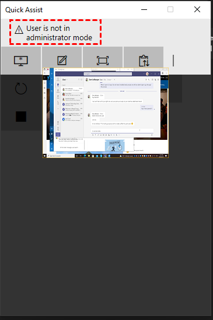
Task: Switch to the actual size view icon
Action: pos(103,61)
